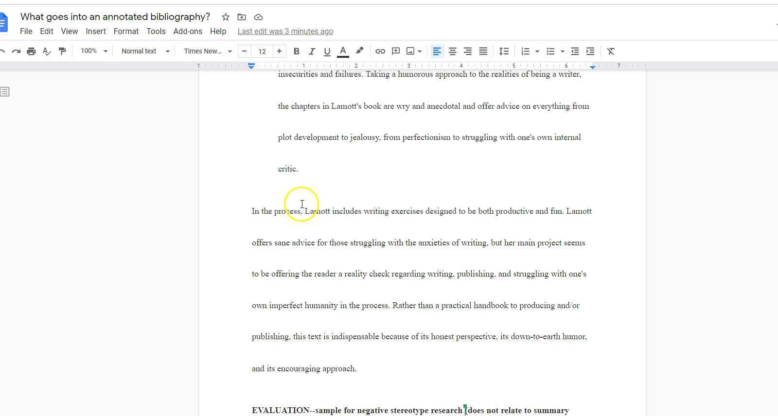Expand the image insert options arrow

point(420,51)
